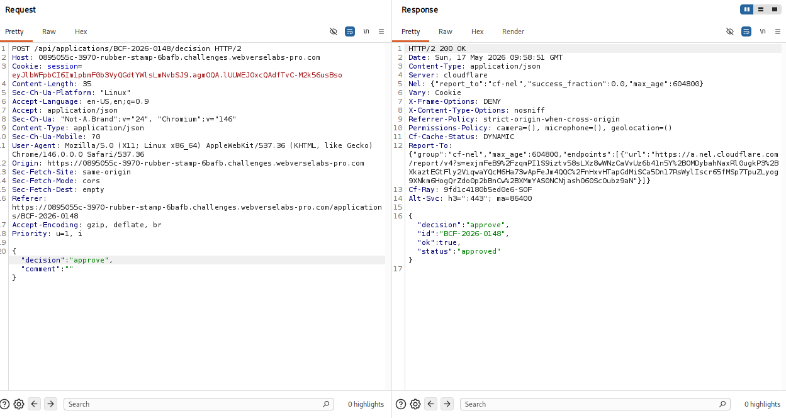
Task: Switch to combined tabbed layout view
Action: 774,9
